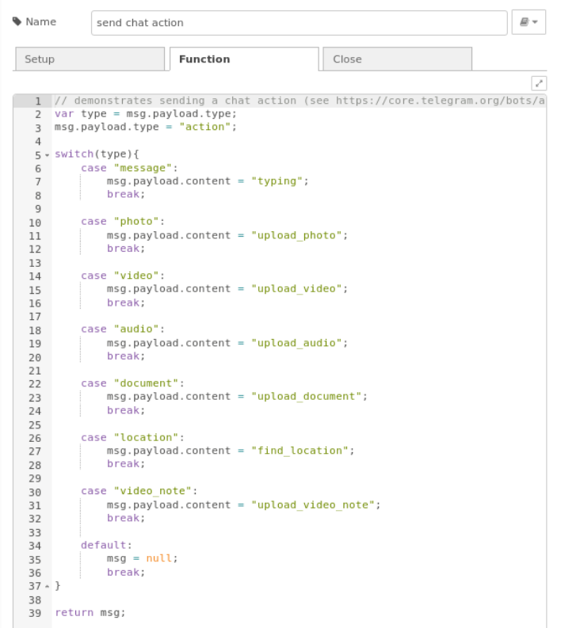Image resolution: width=561 pixels, height=628 pixels.
Task: Select the Function tab
Action: [x=243, y=59]
